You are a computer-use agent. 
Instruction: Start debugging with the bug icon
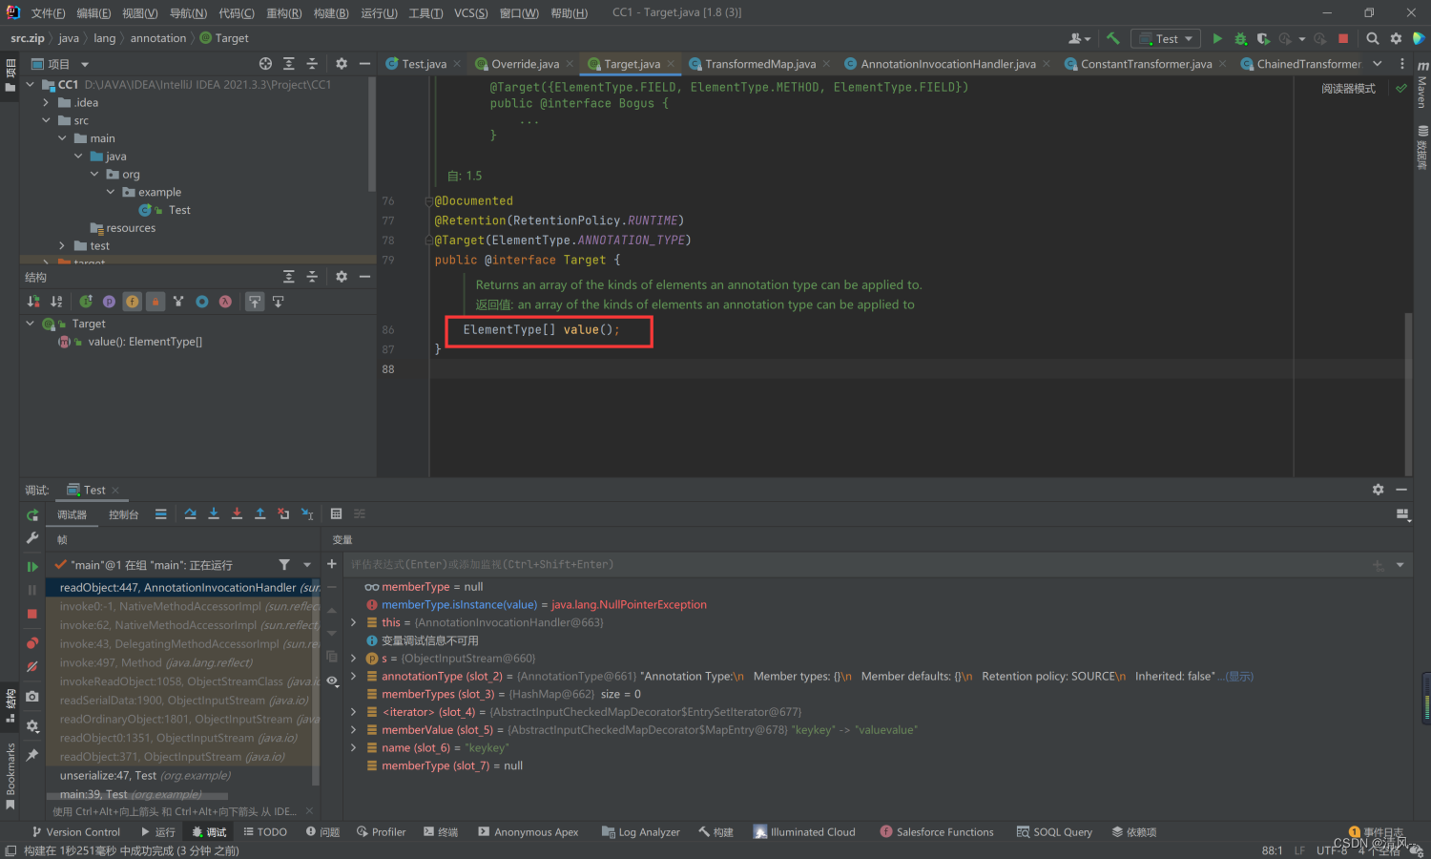coord(1240,38)
